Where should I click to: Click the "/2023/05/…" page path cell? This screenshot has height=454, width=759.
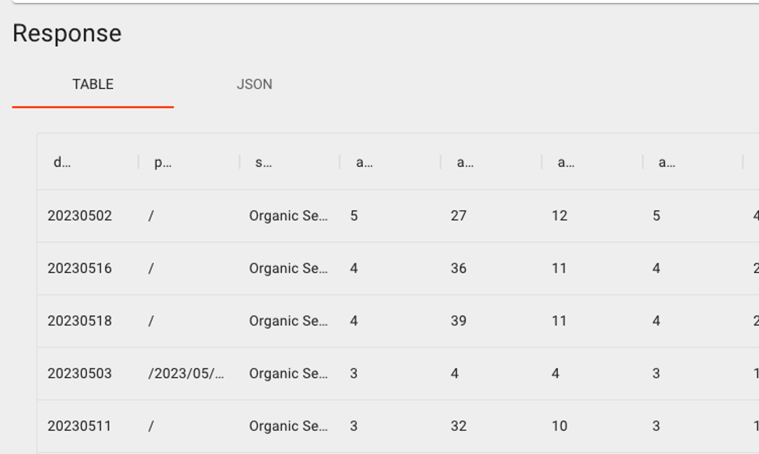[186, 373]
